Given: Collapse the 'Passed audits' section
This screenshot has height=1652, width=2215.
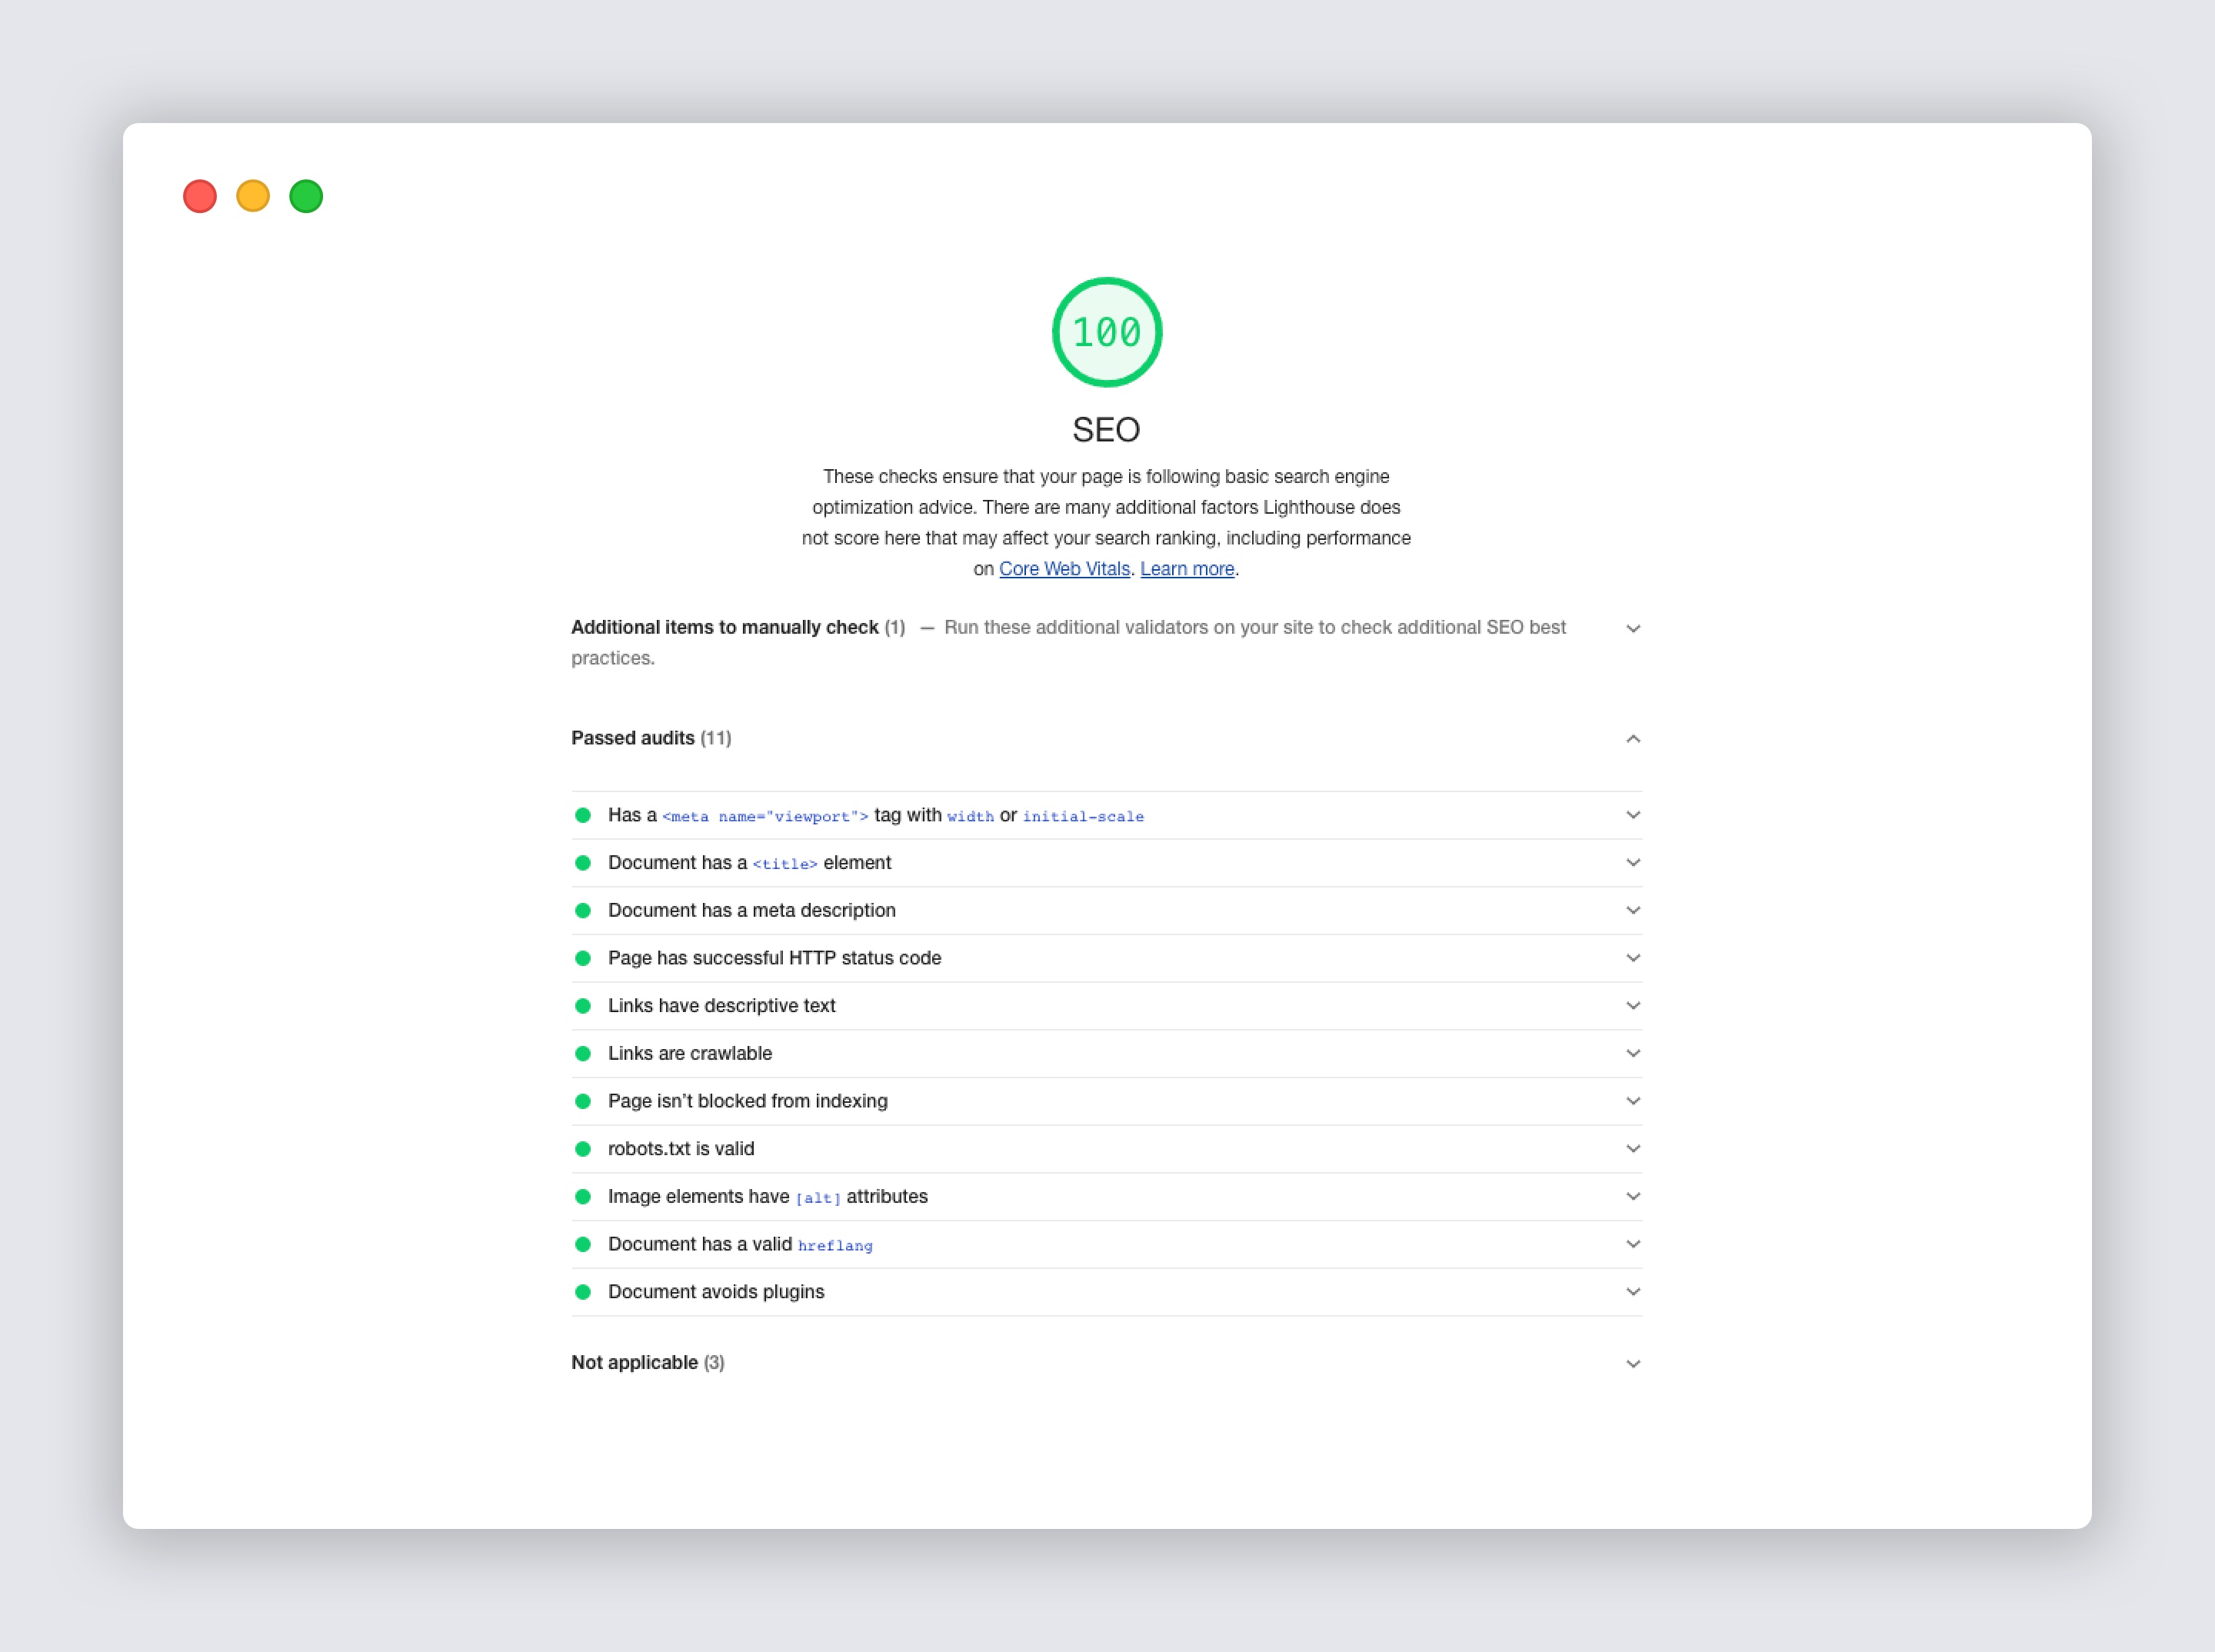Looking at the screenshot, I should 1630,738.
